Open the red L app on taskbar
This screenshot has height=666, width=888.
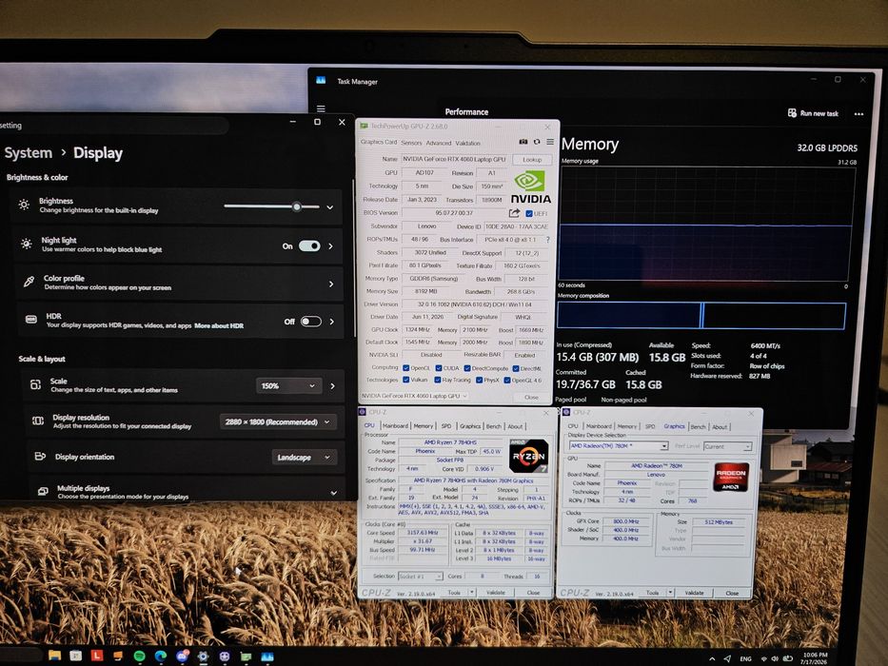pos(97,656)
